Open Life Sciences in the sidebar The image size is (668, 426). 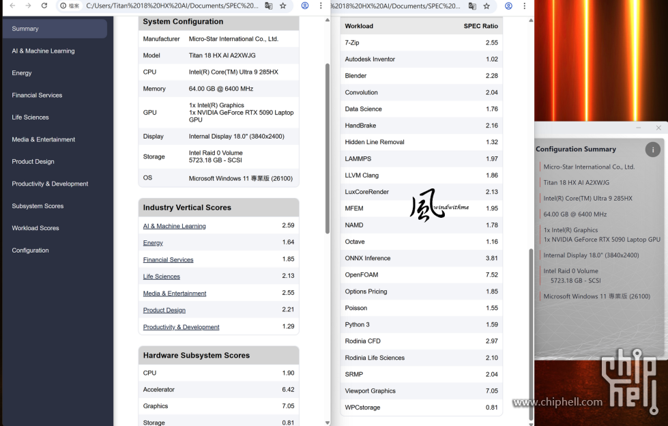(30, 117)
